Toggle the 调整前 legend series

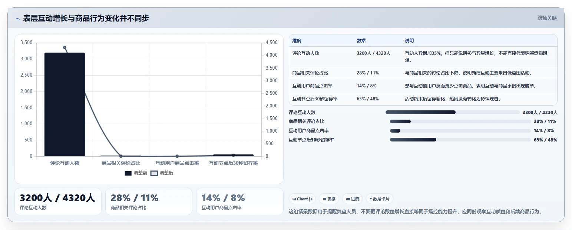pyautogui.click(x=136, y=173)
